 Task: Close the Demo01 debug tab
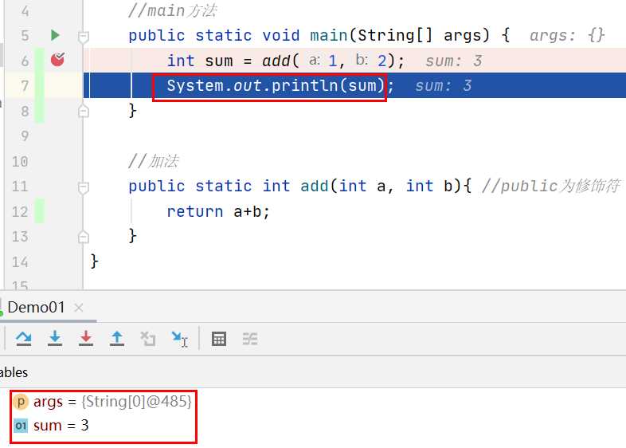click(79, 308)
